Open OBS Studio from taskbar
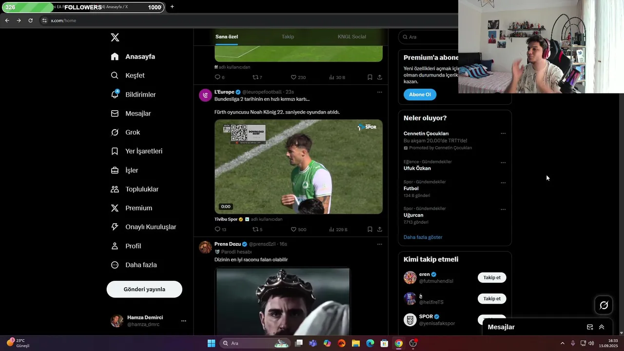Screen dimensions: 624x351 [x=413, y=343]
